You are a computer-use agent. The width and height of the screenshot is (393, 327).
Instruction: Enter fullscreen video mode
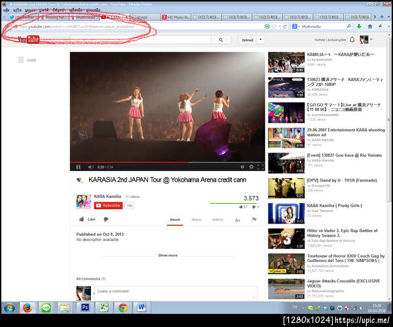click(x=261, y=167)
